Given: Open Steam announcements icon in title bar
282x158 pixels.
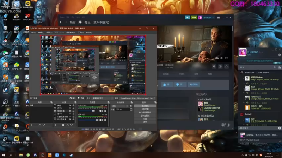Looking at the screenshot, I should click(187, 17).
